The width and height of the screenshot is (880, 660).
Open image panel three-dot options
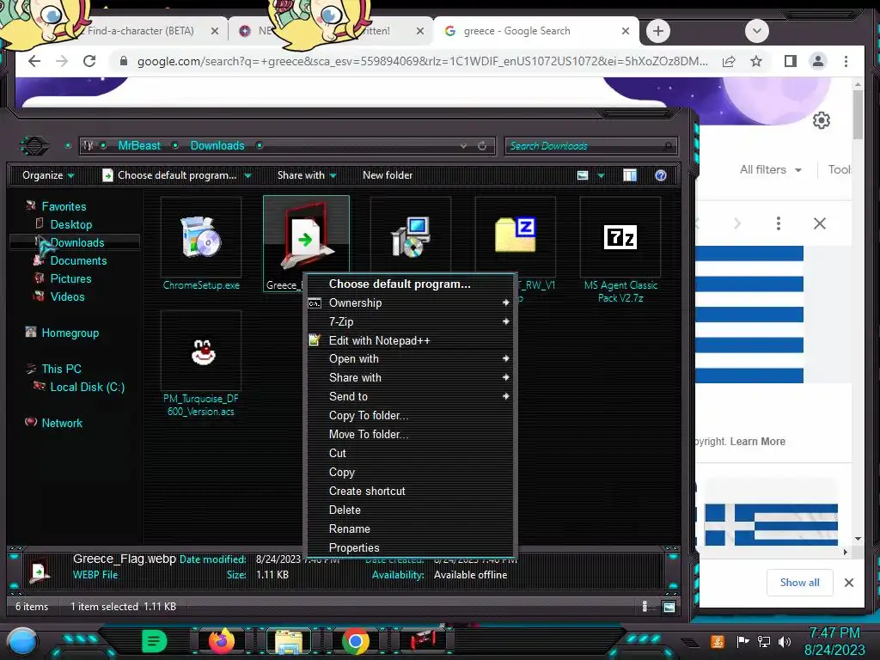(x=778, y=223)
